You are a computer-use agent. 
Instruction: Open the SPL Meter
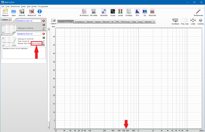click(94, 13)
